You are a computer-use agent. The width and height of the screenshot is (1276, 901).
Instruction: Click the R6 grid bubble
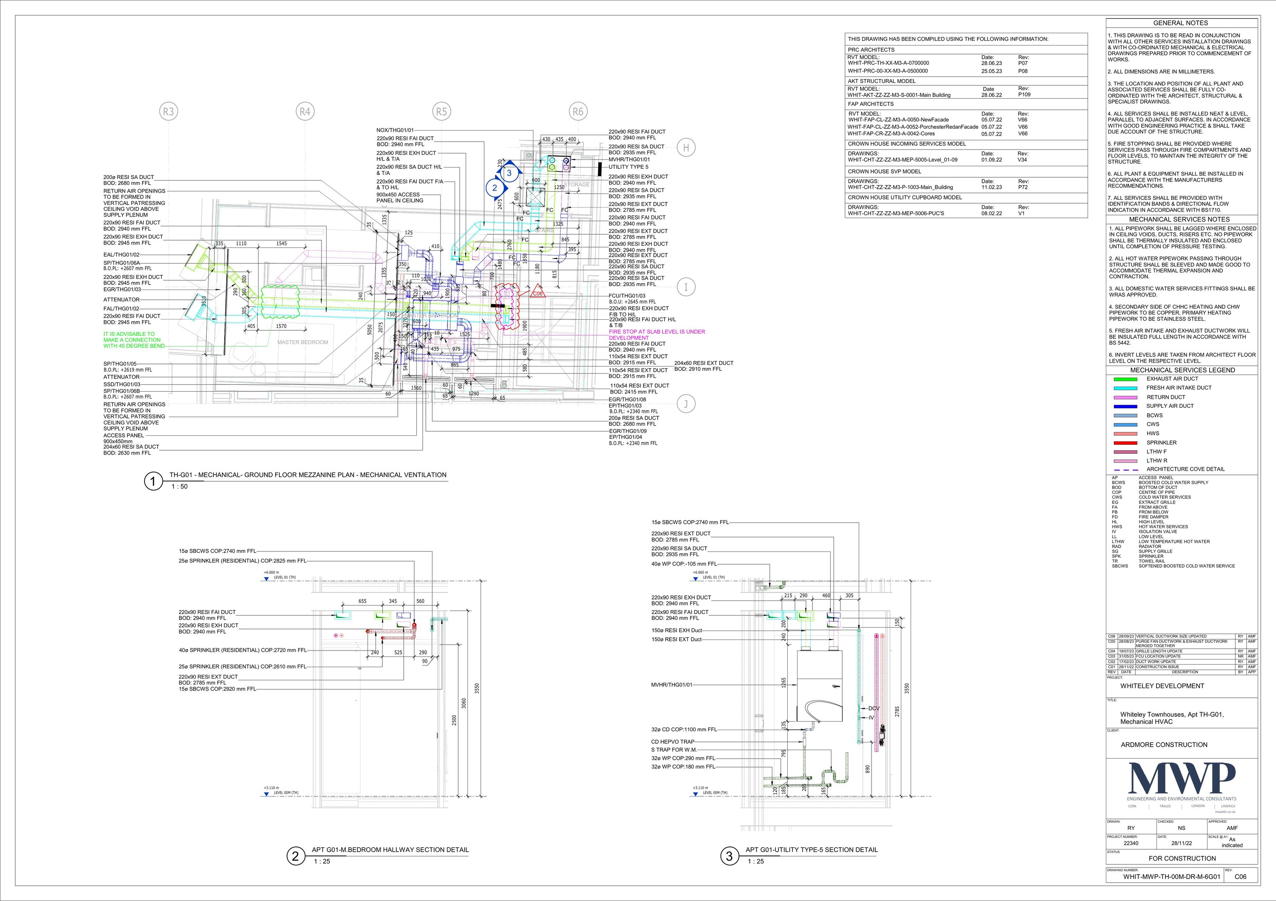tap(578, 112)
